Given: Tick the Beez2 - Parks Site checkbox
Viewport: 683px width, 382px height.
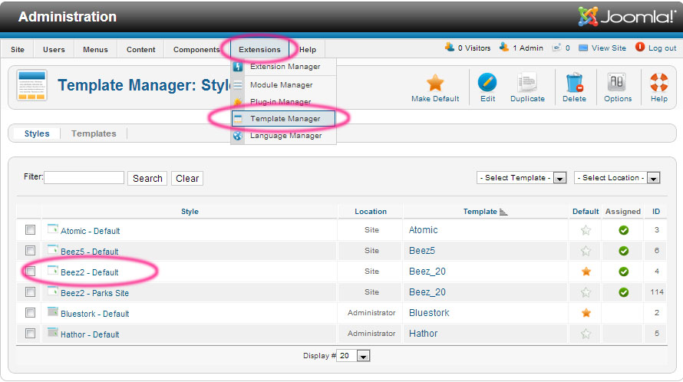Looking at the screenshot, I should tap(30, 292).
